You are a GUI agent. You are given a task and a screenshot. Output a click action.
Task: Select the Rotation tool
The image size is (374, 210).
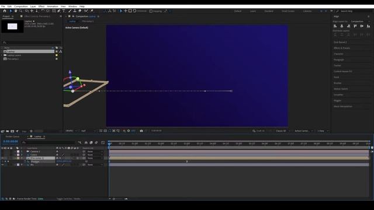coord(43,11)
